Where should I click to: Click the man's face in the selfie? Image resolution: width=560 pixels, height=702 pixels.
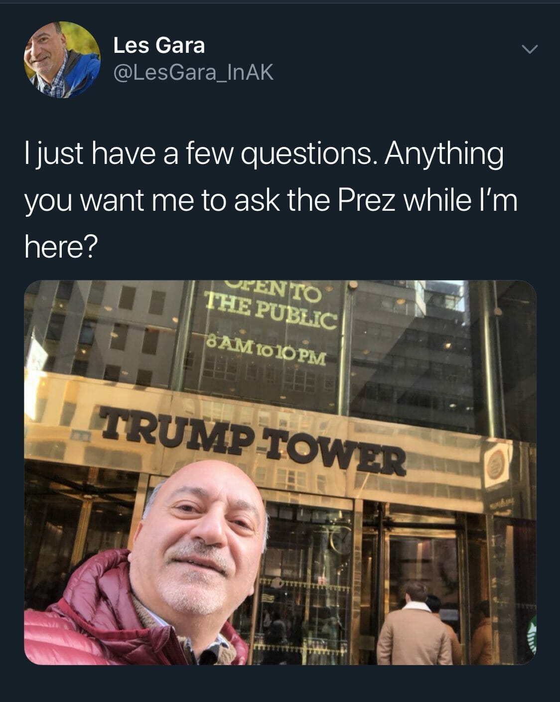(201, 539)
